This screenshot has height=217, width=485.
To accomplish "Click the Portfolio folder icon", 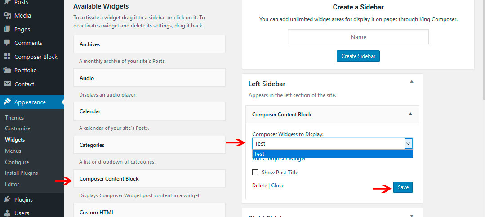I will tap(7, 71).
